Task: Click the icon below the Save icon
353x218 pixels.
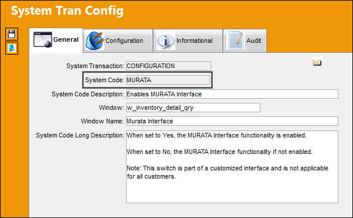Action: [x=12, y=48]
